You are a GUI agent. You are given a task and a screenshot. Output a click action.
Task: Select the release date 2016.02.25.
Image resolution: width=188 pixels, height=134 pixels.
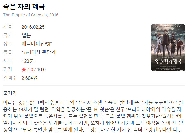[x=34, y=27]
